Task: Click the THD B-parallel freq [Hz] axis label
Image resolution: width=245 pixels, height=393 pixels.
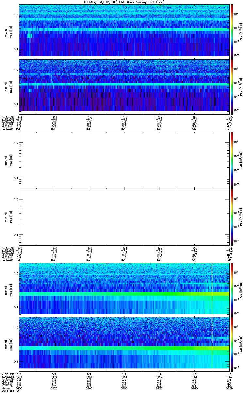Action: click(x=11, y=217)
